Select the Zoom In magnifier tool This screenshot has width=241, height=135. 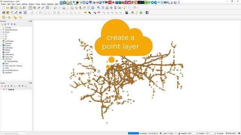tap(39, 8)
